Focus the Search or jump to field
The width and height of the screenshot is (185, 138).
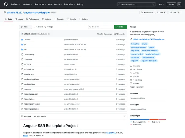[x=136, y=4]
